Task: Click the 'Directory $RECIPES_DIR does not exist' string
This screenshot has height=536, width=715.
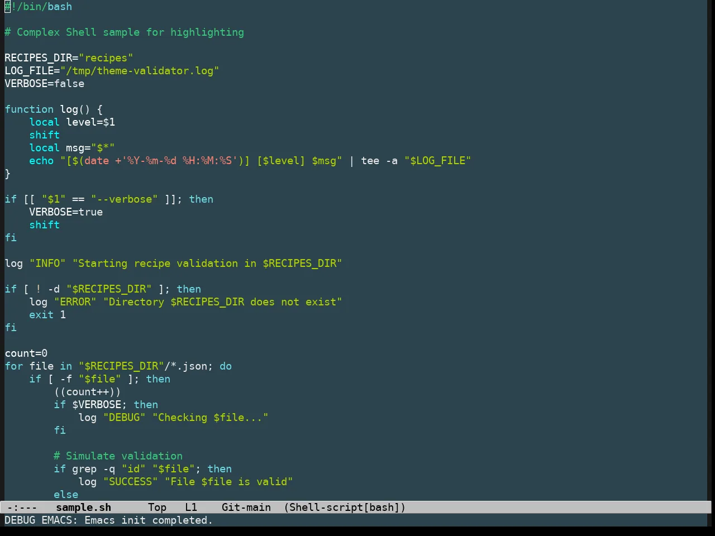Action: 223,302
